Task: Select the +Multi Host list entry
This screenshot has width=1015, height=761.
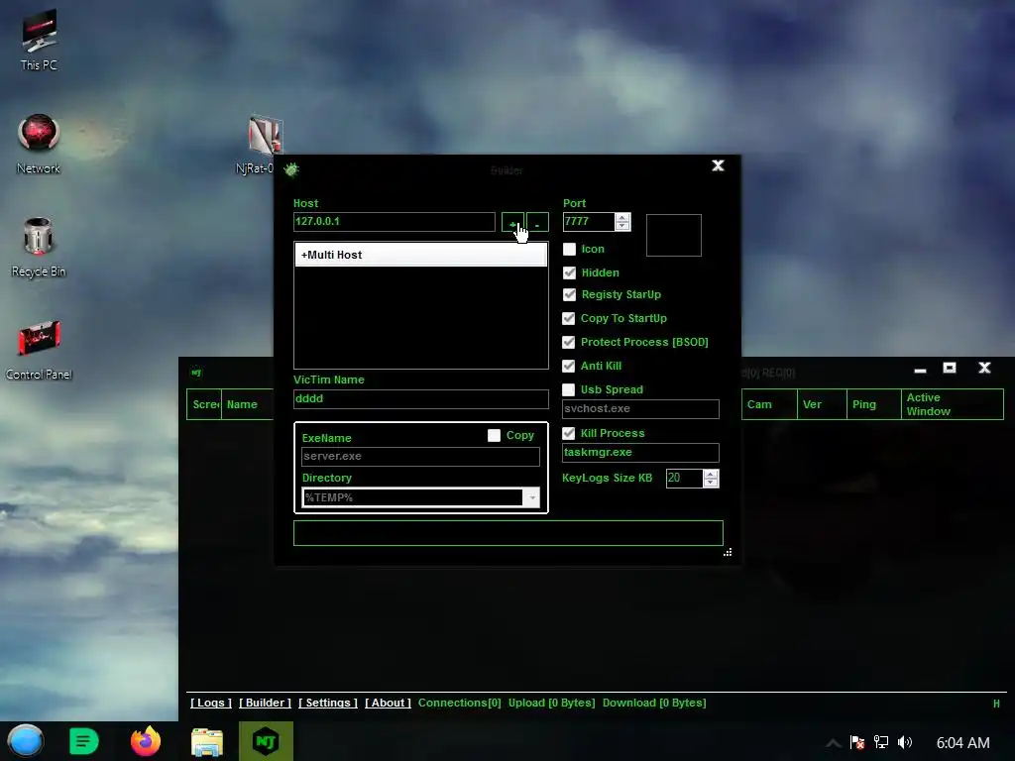Action: tap(420, 255)
